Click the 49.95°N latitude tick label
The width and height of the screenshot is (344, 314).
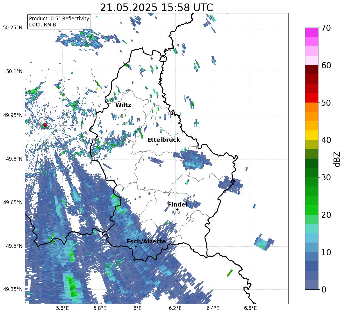(x=13, y=115)
